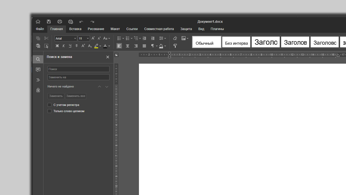This screenshot has height=195, width=346.
Task: Toggle italic formatting (К)
Action: (64, 46)
